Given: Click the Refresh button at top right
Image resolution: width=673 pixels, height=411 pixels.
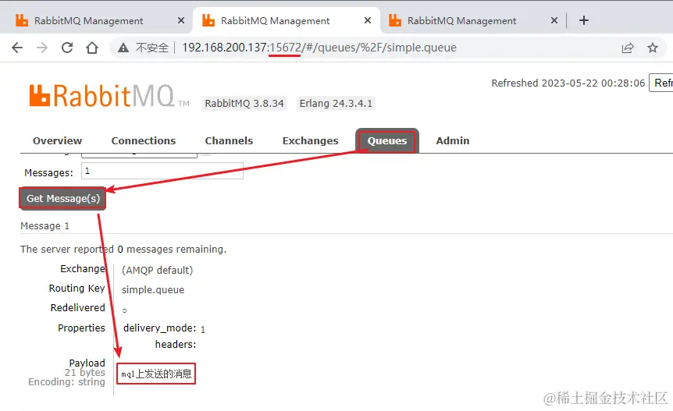Looking at the screenshot, I should (x=661, y=83).
